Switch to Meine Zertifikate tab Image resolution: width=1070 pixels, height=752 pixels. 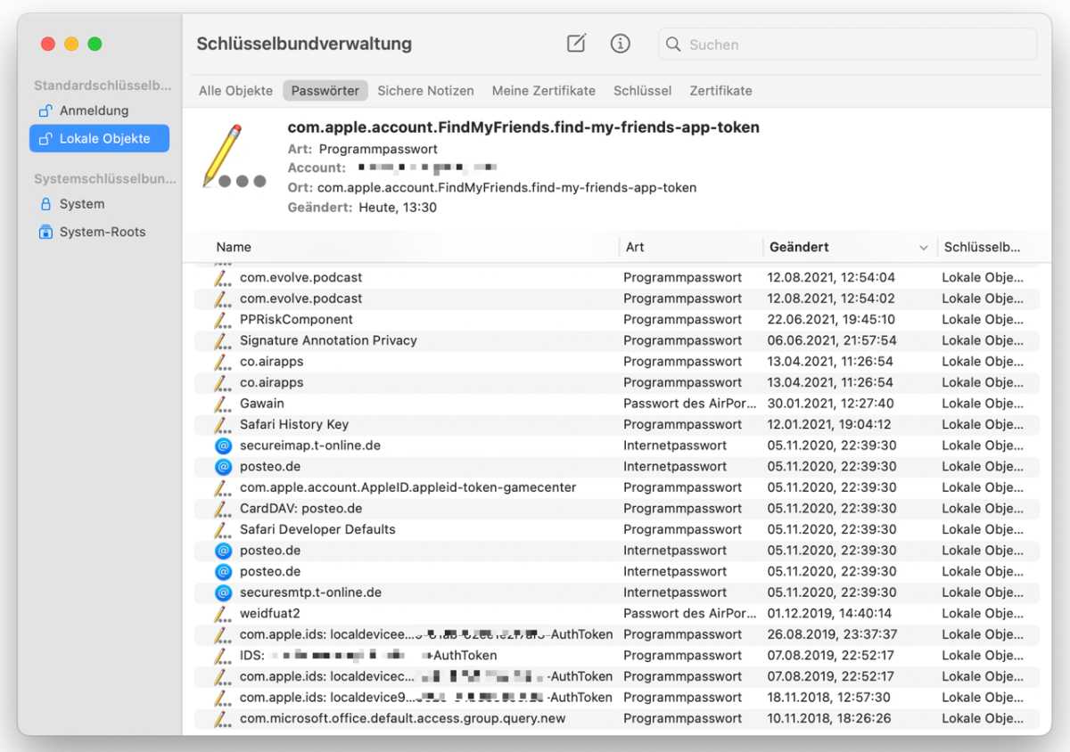pos(544,91)
